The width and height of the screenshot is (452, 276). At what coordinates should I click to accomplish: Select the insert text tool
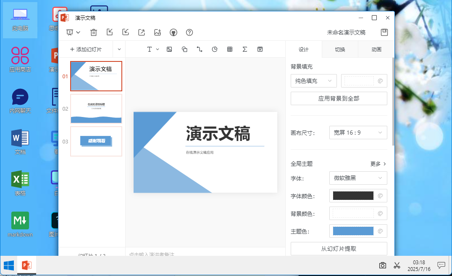149,49
